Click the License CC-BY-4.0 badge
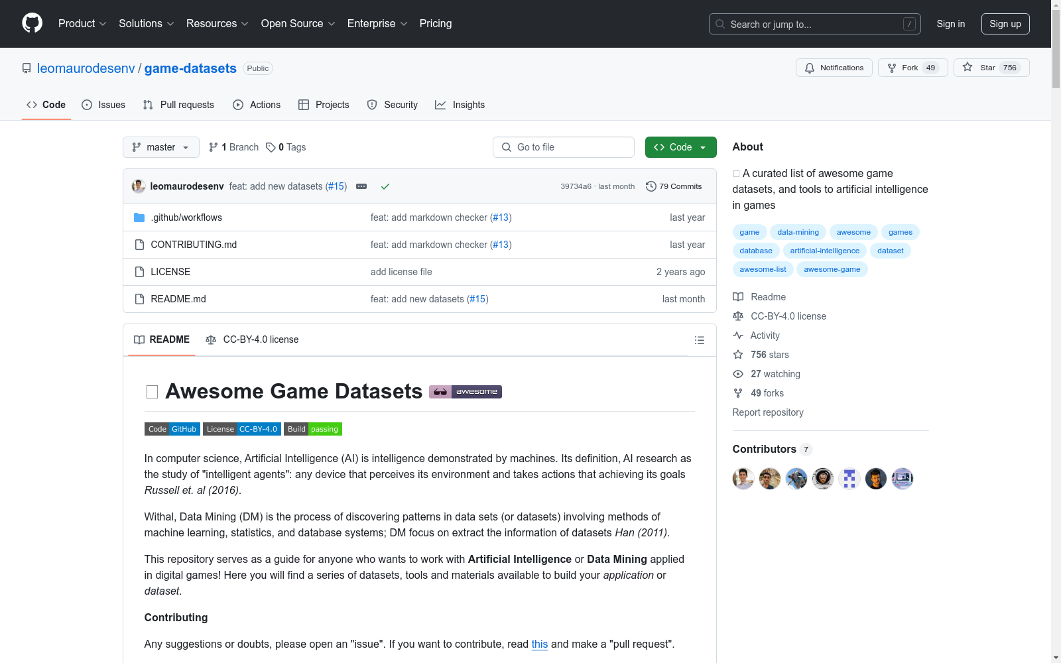 point(242,429)
